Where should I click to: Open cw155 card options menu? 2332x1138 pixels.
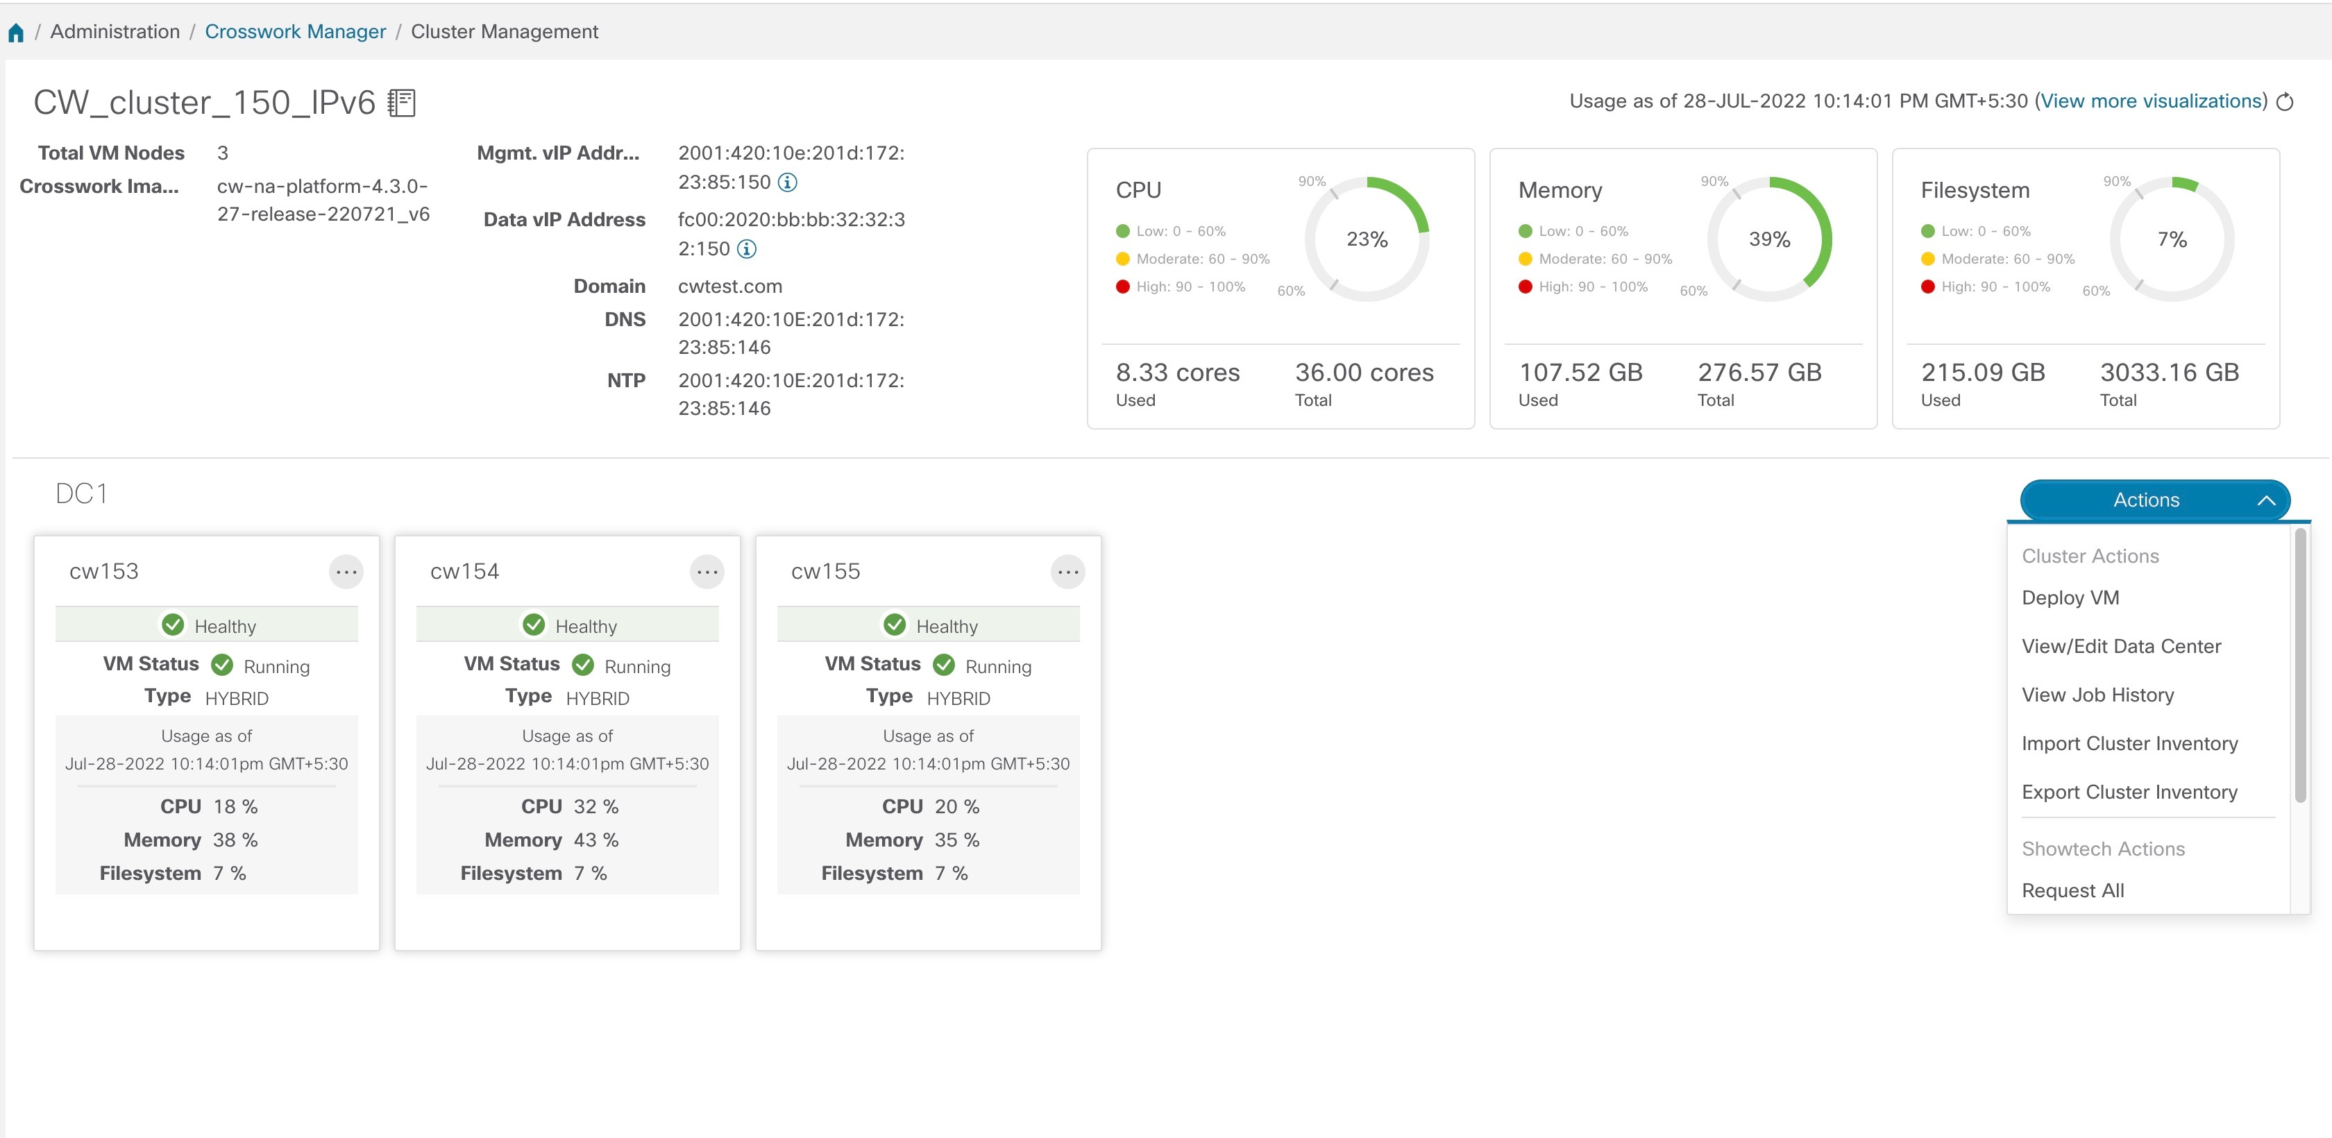coord(1067,571)
